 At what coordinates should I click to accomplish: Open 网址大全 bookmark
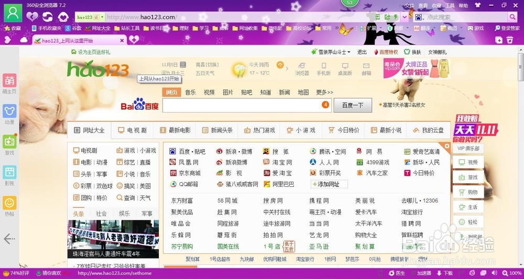click(98, 28)
